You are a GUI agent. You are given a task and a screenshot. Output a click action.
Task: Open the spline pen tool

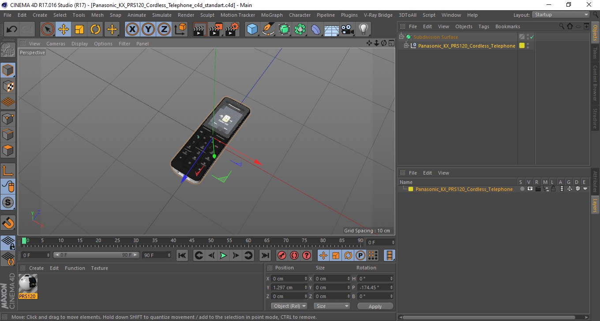pos(268,30)
